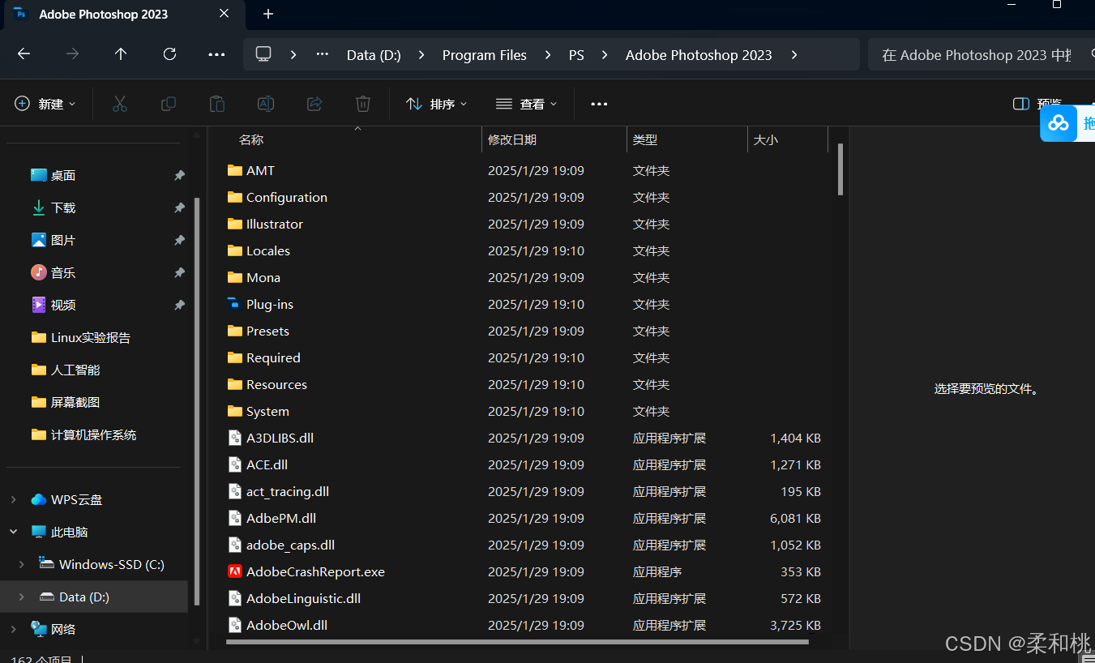Expand the Data (D:) drive node
Viewport: 1095px width, 663px height.
(21, 597)
